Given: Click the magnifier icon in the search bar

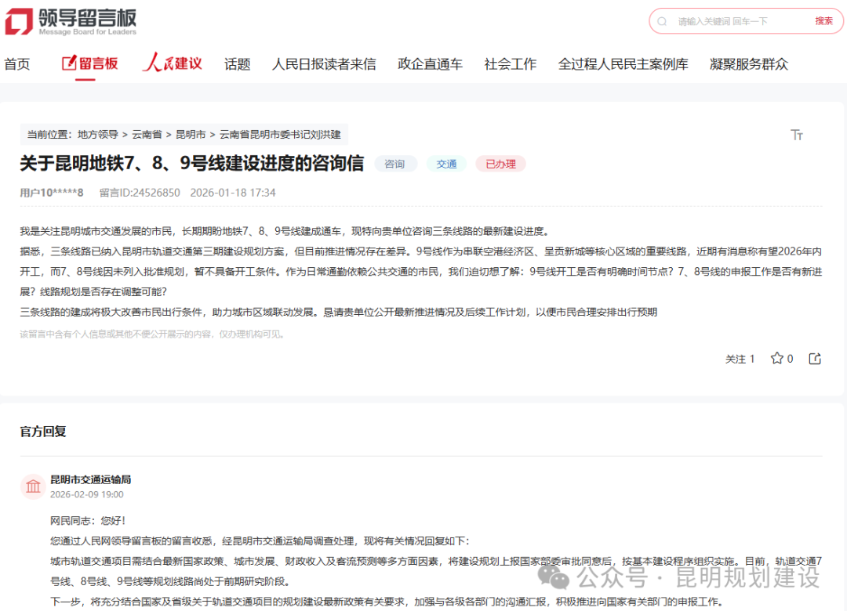Looking at the screenshot, I should click(x=663, y=21).
